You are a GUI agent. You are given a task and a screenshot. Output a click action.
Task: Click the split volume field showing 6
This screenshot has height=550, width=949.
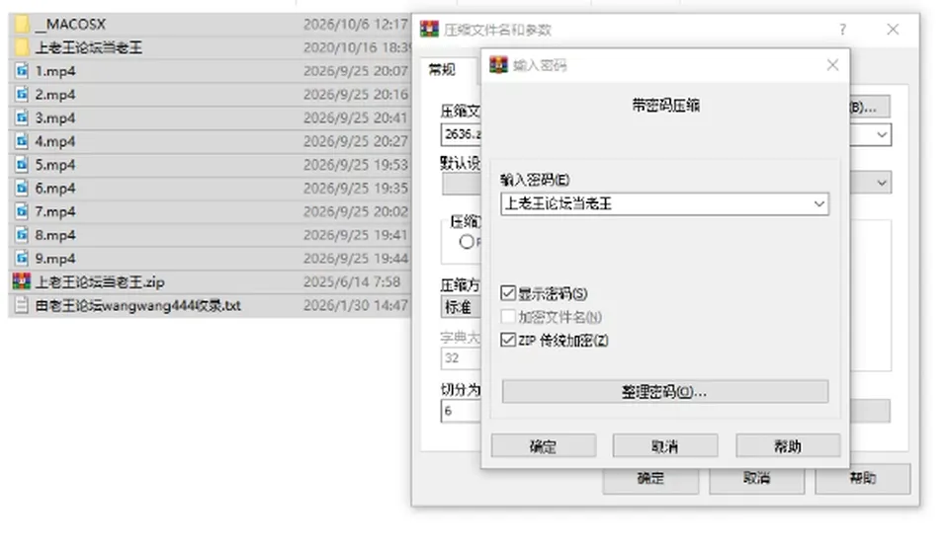click(x=462, y=411)
